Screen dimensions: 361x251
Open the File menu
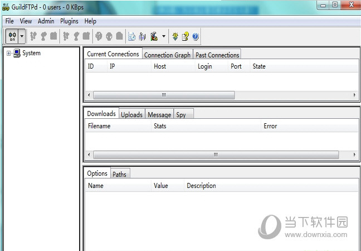click(x=9, y=21)
